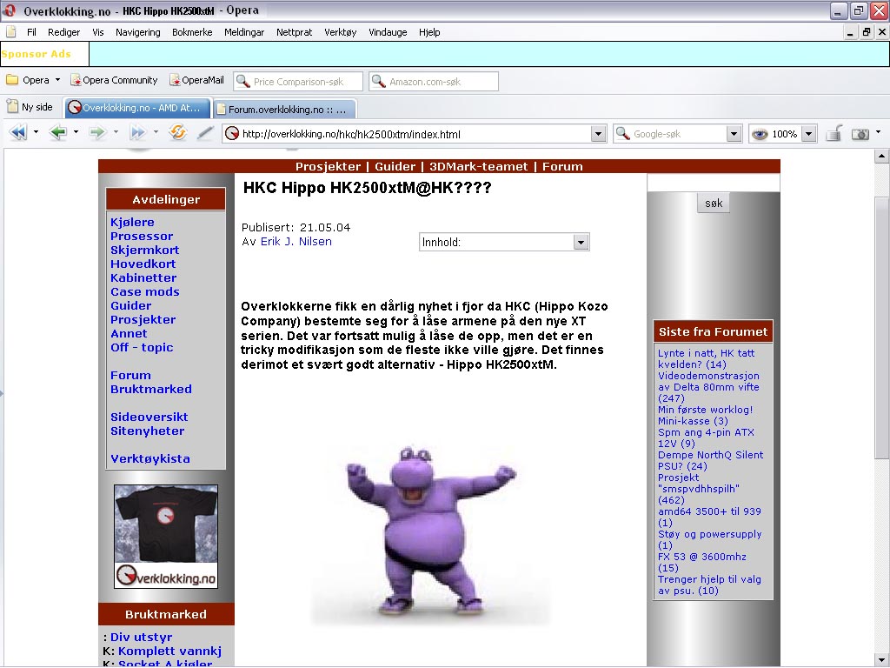Open the Opera bookmarks folder icon
Image resolution: width=890 pixels, height=668 pixels.
pos(12,80)
